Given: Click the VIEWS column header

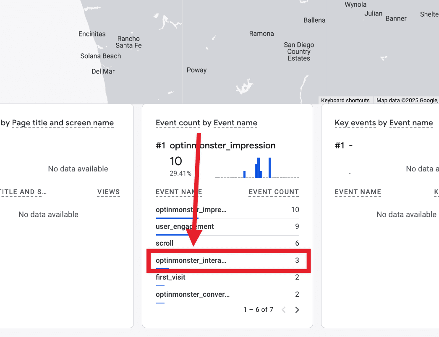Looking at the screenshot, I should [108, 192].
